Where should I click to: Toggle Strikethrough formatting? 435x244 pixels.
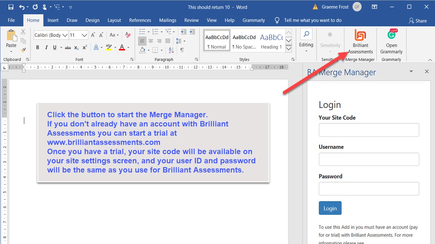68,48
